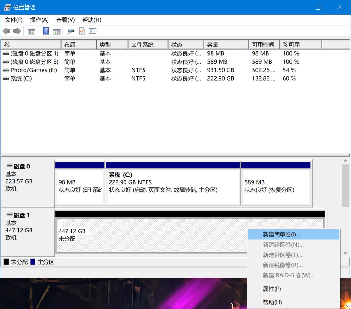Open the 帮助(H) menu bar item

91,20
